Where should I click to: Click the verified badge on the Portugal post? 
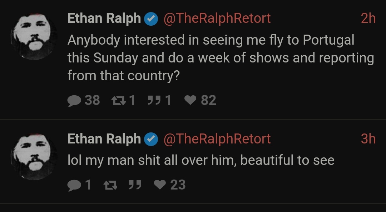tap(151, 19)
